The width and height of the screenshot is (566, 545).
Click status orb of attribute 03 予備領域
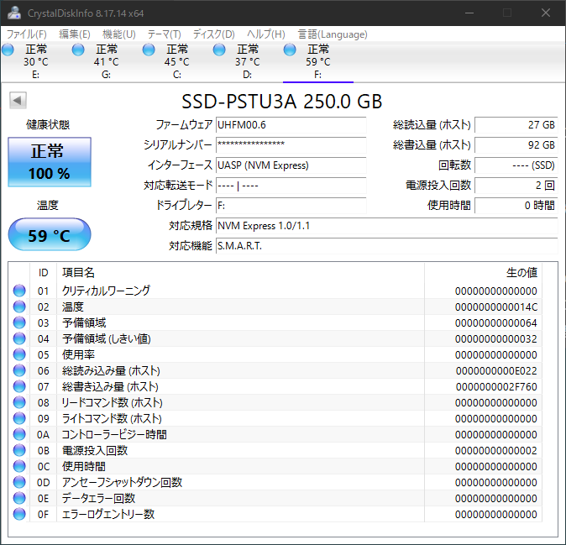[19, 322]
